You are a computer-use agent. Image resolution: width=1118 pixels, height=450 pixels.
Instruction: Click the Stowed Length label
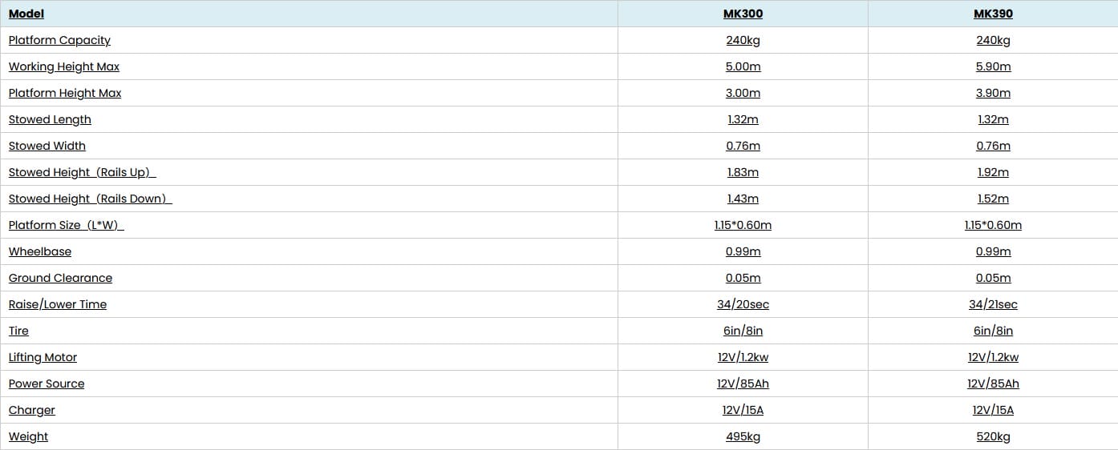click(50, 119)
